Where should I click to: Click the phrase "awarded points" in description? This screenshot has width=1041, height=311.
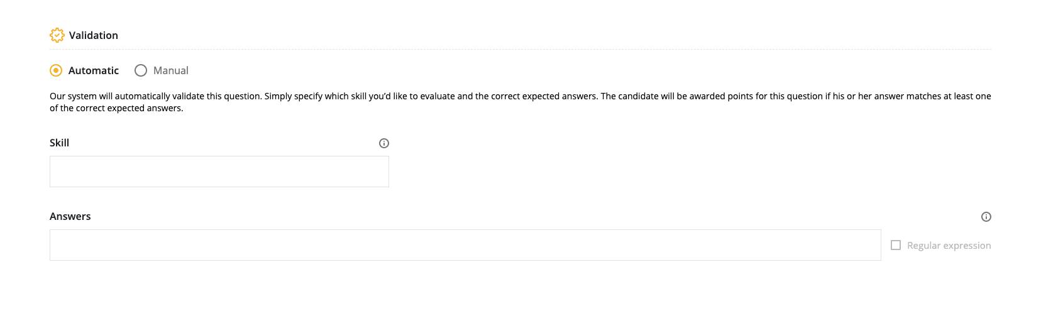point(722,96)
